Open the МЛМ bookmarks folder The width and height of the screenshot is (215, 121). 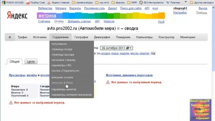132,2
